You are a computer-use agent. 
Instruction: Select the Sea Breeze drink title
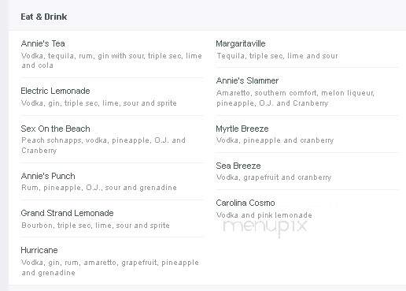[x=238, y=166]
